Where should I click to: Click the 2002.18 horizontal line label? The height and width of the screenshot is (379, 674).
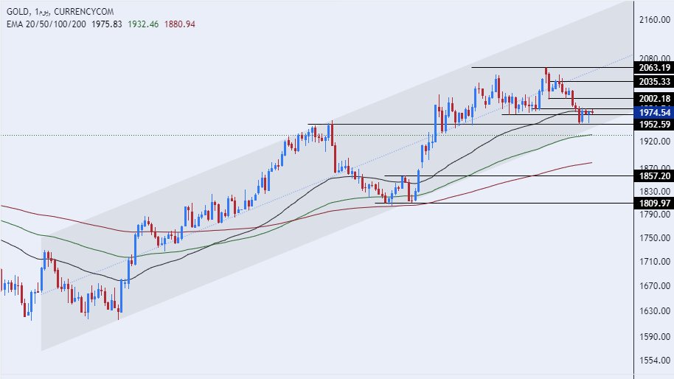coord(655,99)
